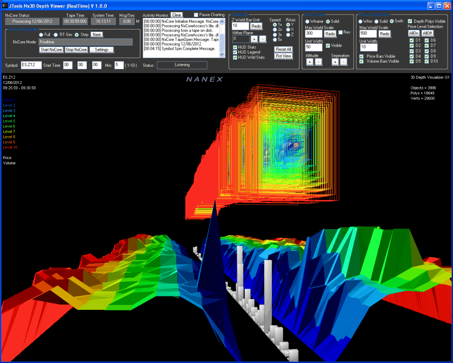453x363 pixels.
Task: Click the Hither Plane plus stepper
Action: click(254, 39)
